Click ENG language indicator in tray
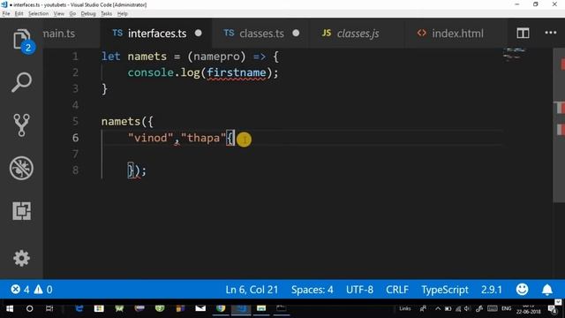 pyautogui.click(x=506, y=308)
